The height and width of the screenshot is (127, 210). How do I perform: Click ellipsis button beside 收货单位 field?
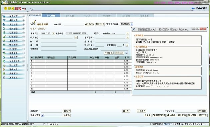pyautogui.click(x=76, y=37)
